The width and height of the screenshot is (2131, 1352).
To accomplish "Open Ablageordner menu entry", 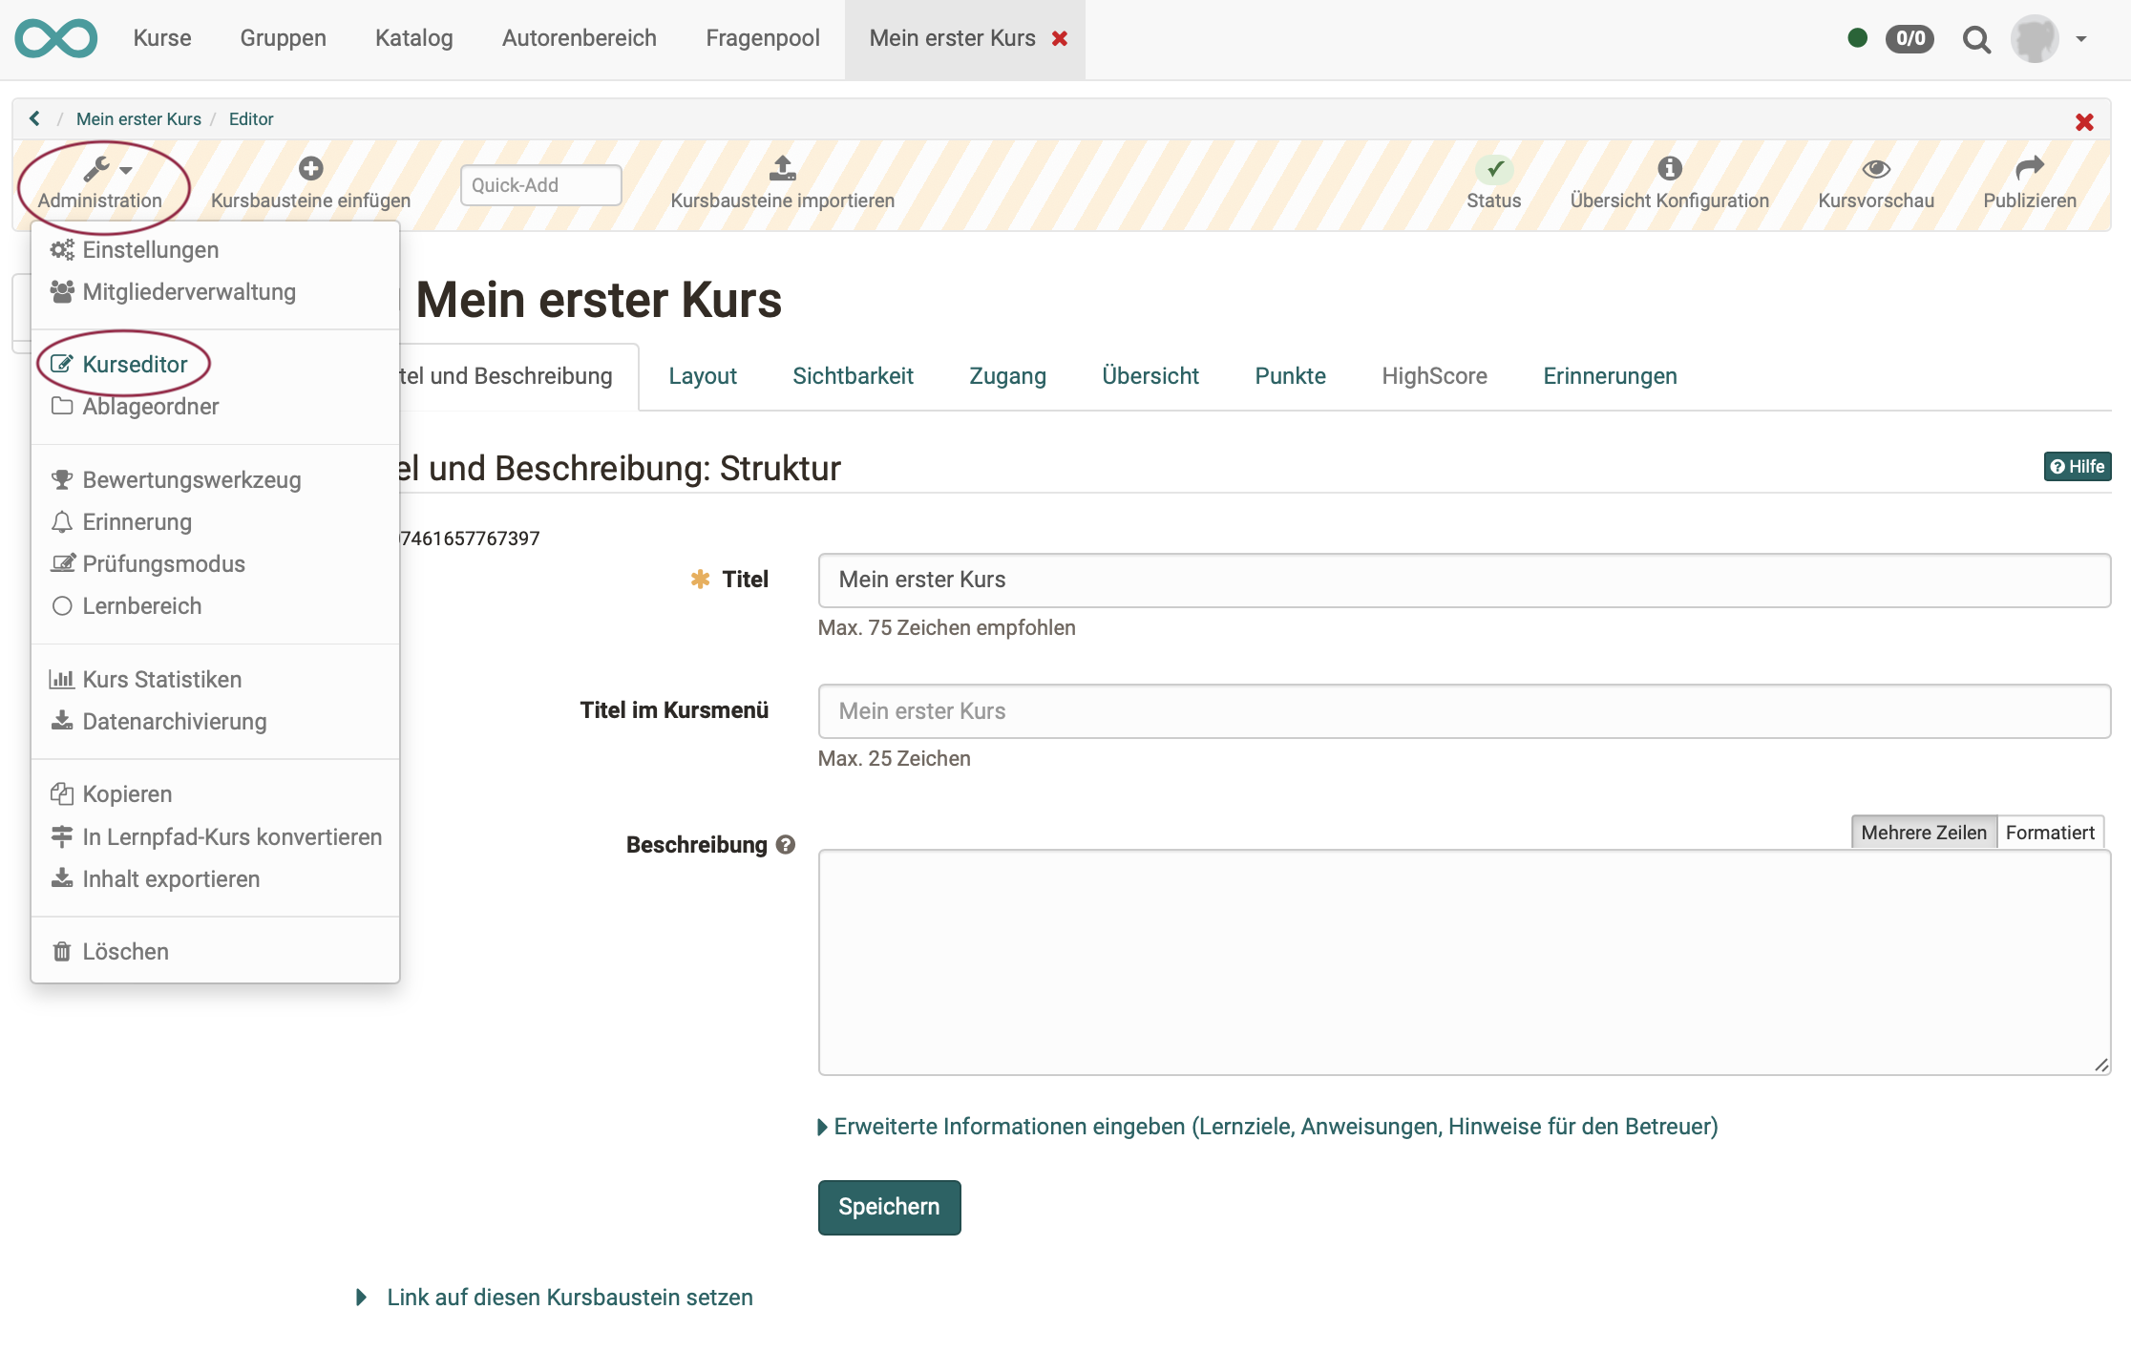I will pos(215,407).
